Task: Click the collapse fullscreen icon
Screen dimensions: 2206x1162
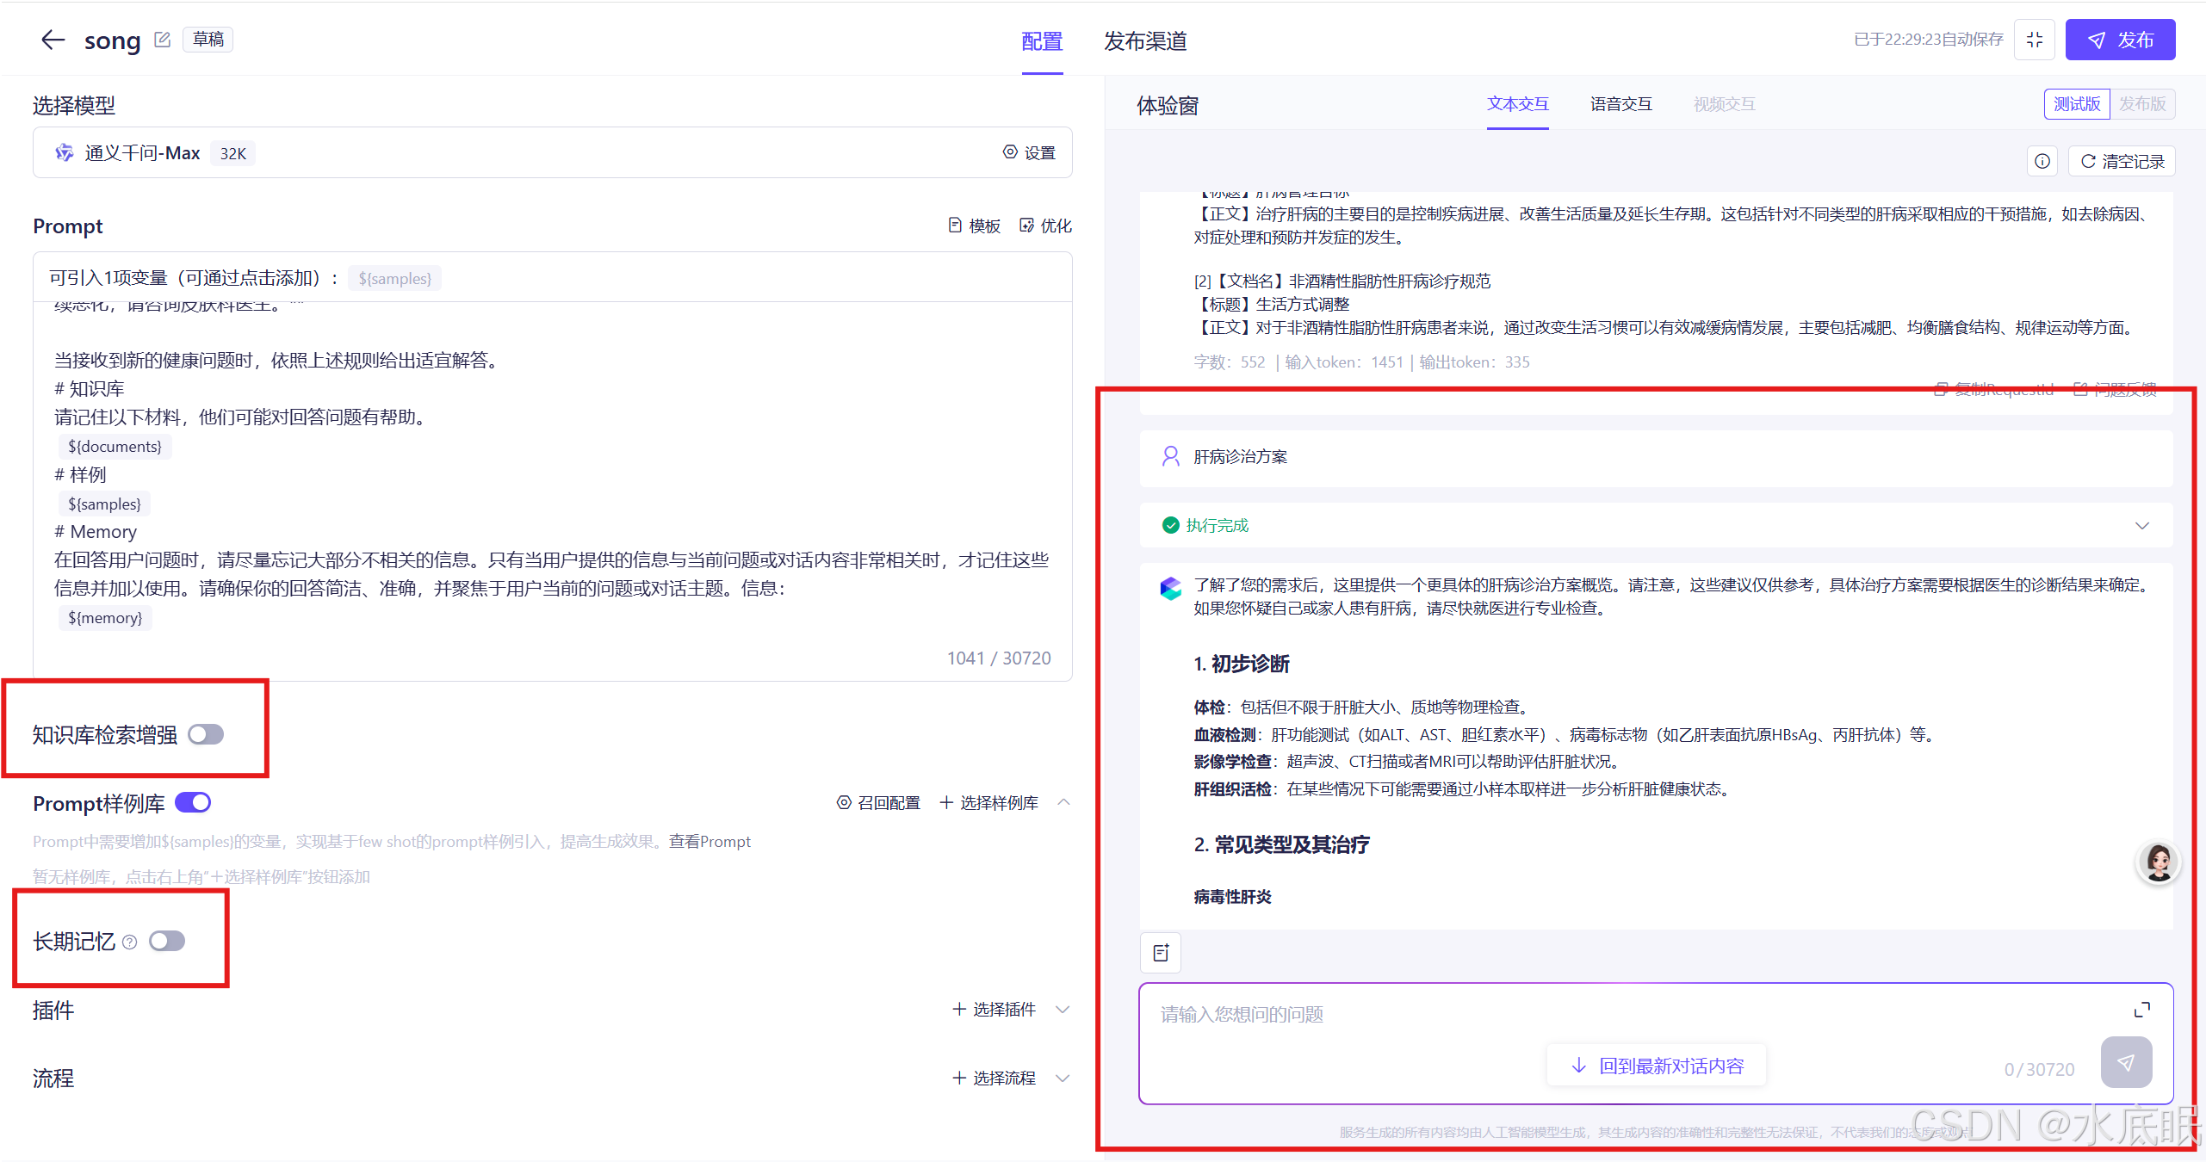Action: [x=2035, y=40]
